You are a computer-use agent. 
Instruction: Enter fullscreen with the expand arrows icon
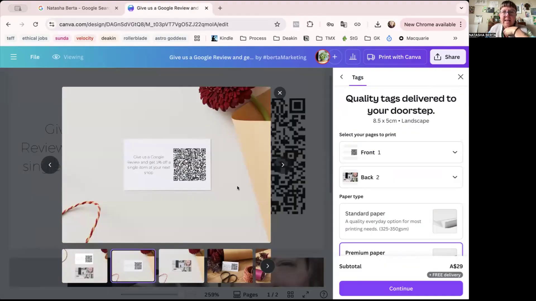coord(306,295)
